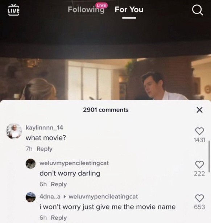Click the comments panel scrollbar

[x=209, y=156]
